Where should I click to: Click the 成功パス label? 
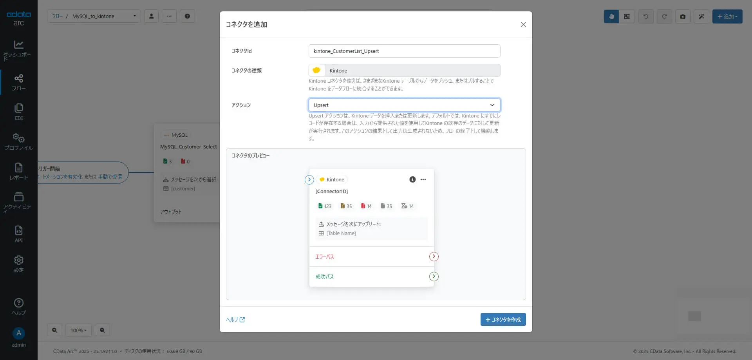point(325,277)
